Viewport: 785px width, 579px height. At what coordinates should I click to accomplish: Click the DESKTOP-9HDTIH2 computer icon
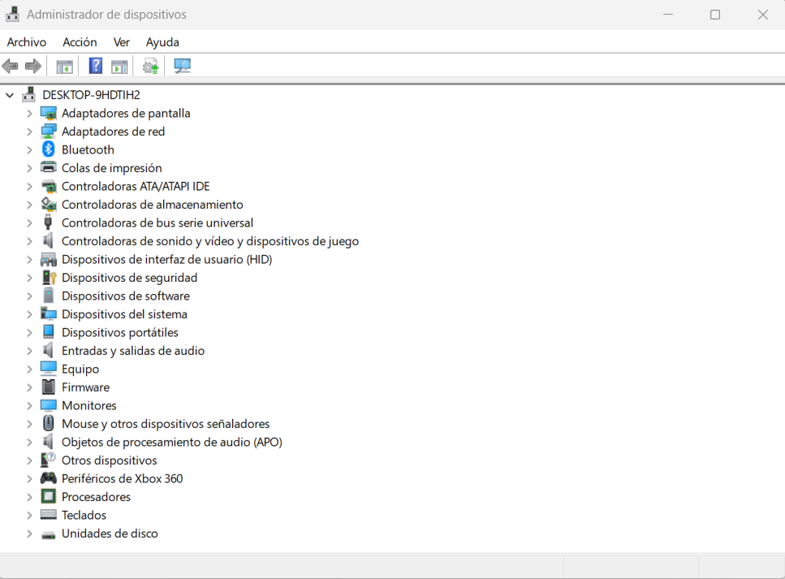pos(29,94)
